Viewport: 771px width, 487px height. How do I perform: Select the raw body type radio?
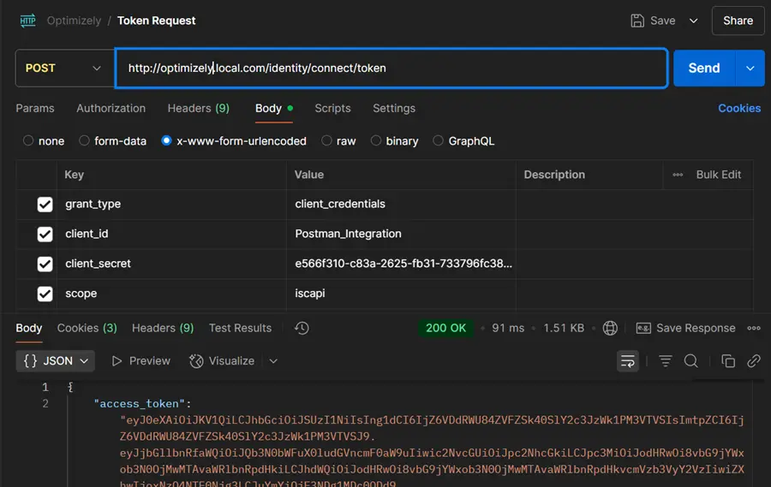point(326,141)
